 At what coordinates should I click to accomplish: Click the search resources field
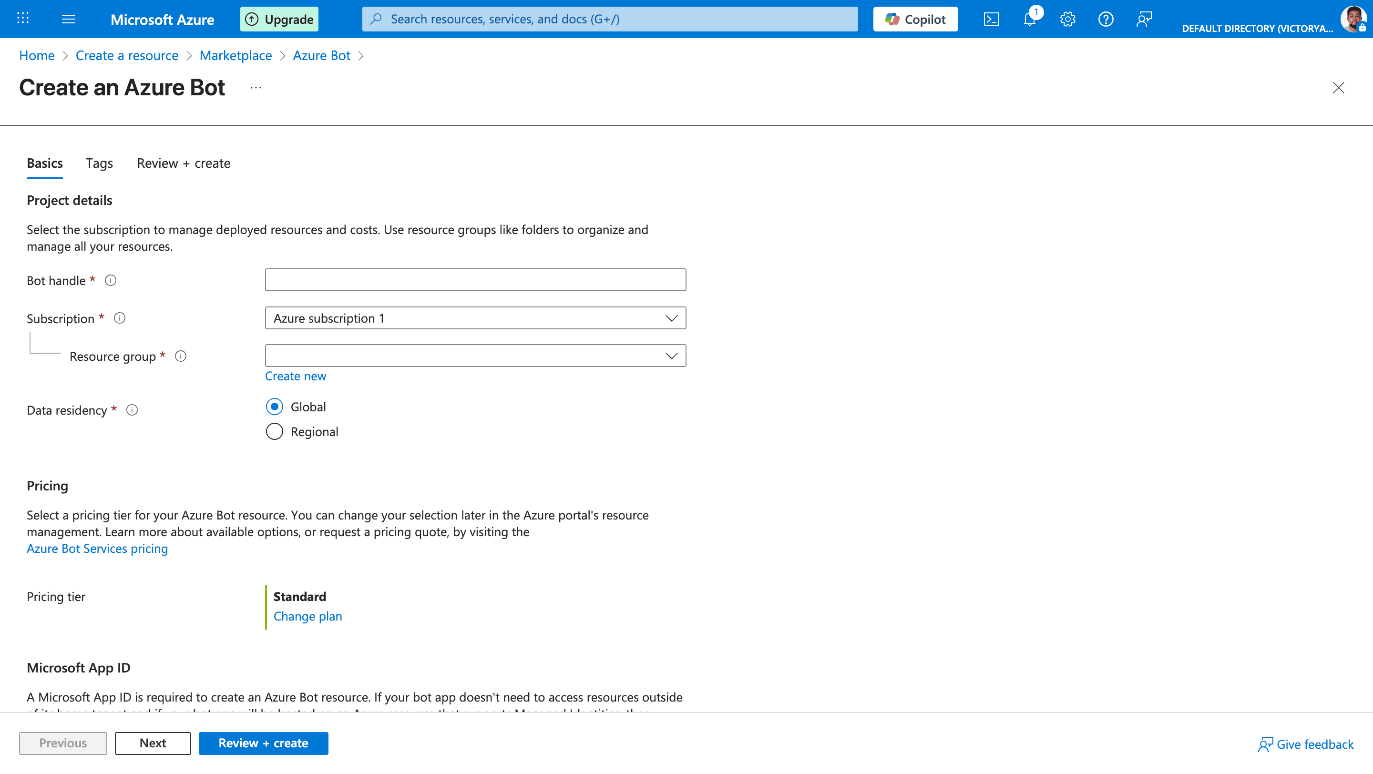tap(610, 19)
